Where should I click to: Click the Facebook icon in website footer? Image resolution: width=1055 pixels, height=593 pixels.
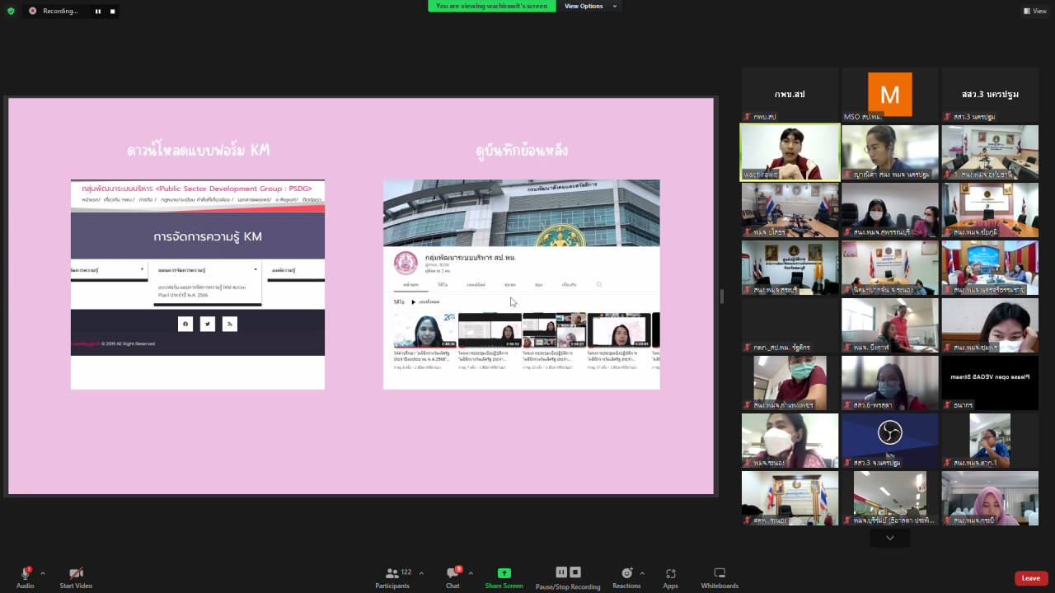185,324
